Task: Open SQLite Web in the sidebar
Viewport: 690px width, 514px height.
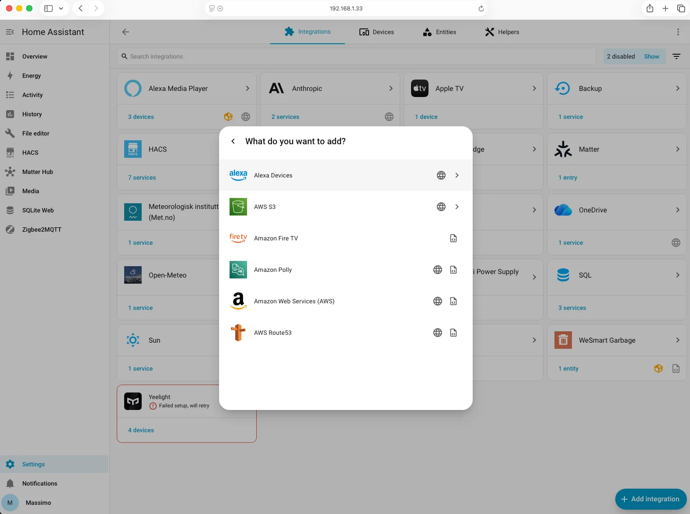Action: (54, 210)
